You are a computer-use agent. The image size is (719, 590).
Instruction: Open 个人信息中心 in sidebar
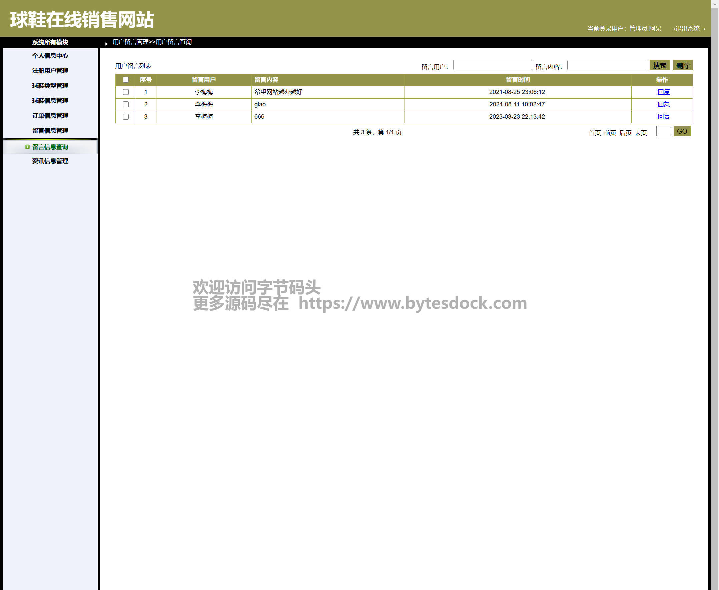pos(50,55)
